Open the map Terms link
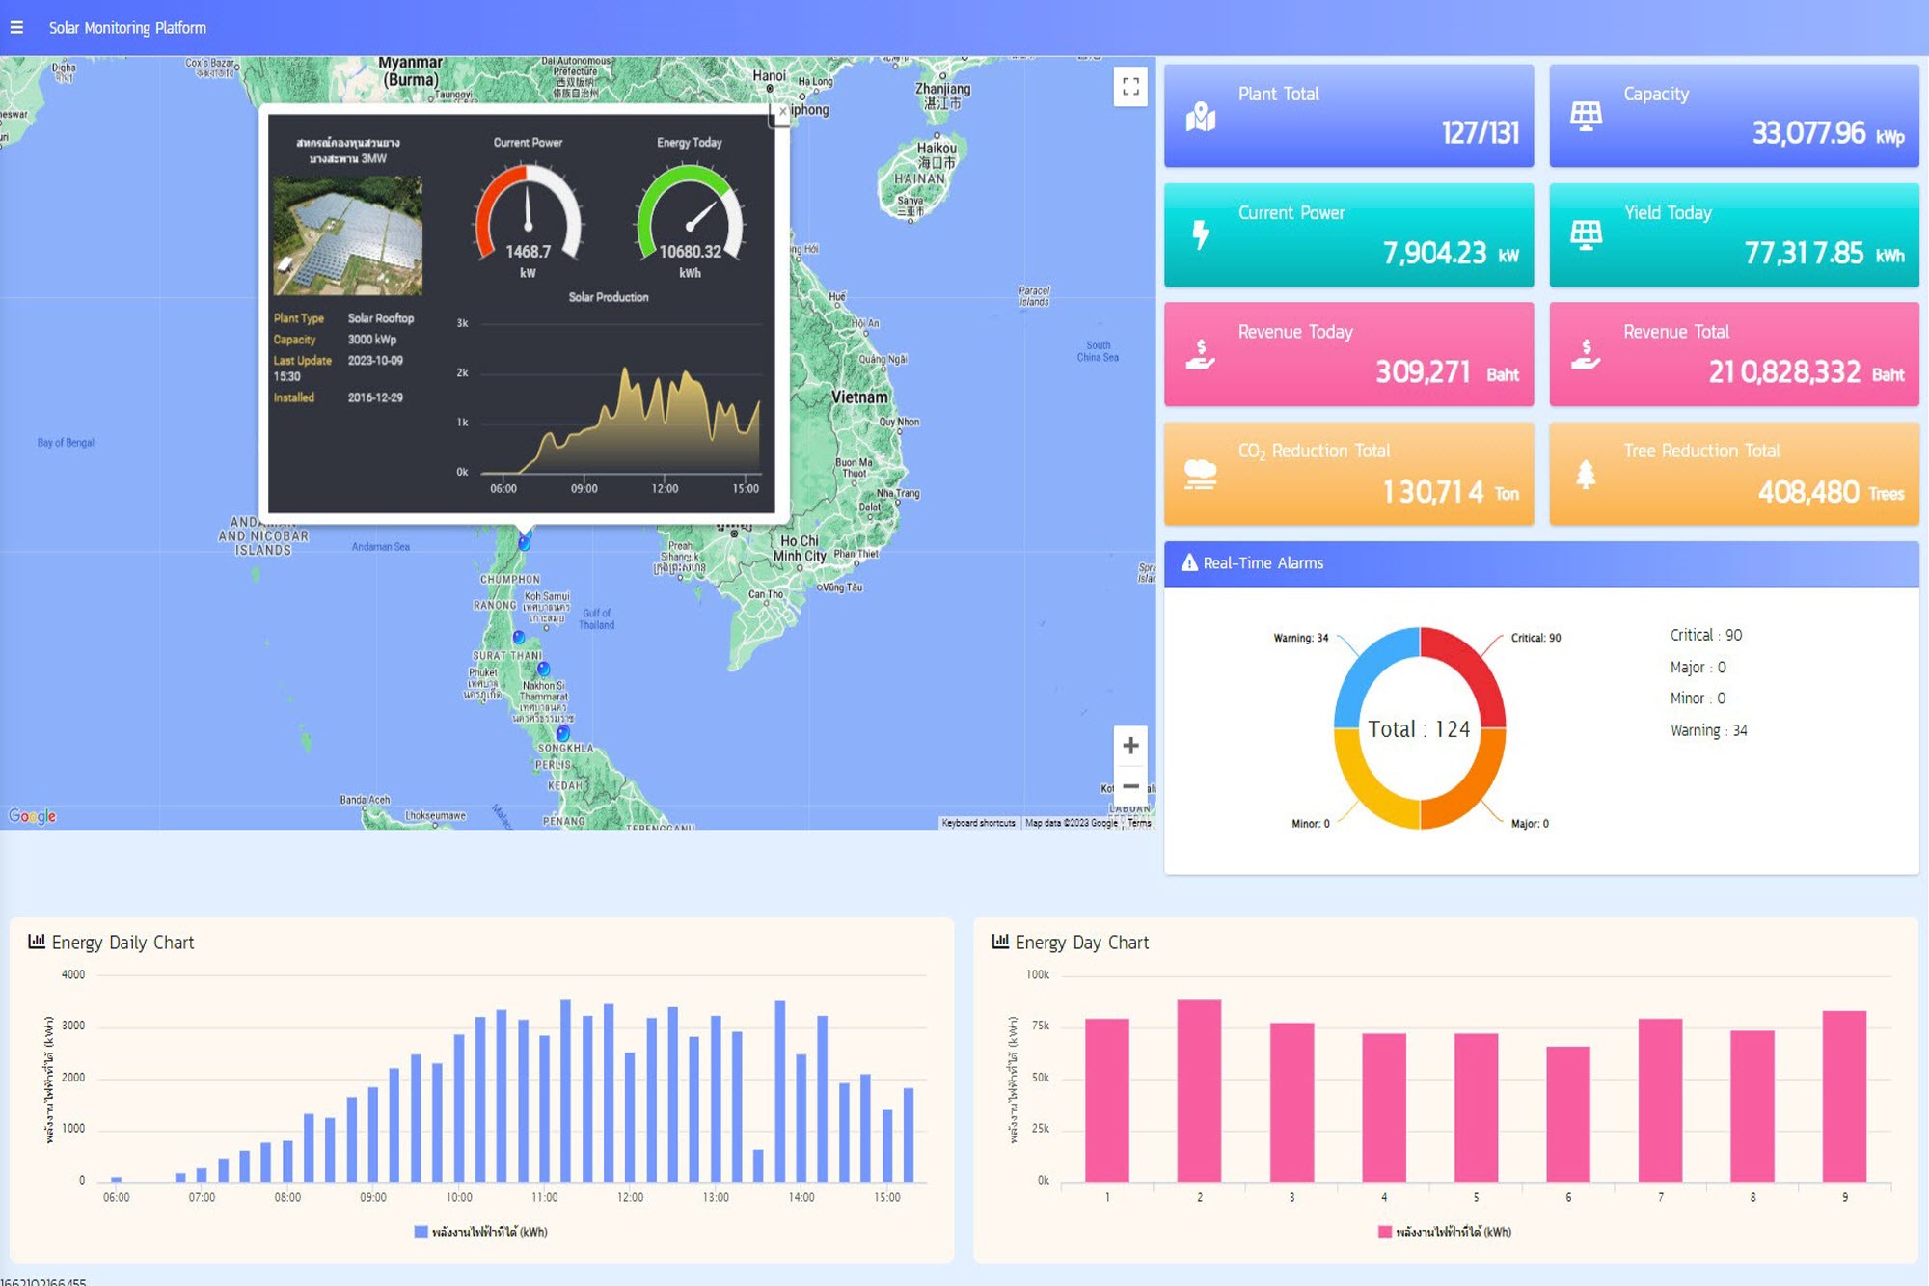Screen dimensions: 1929x1286 tap(1139, 823)
